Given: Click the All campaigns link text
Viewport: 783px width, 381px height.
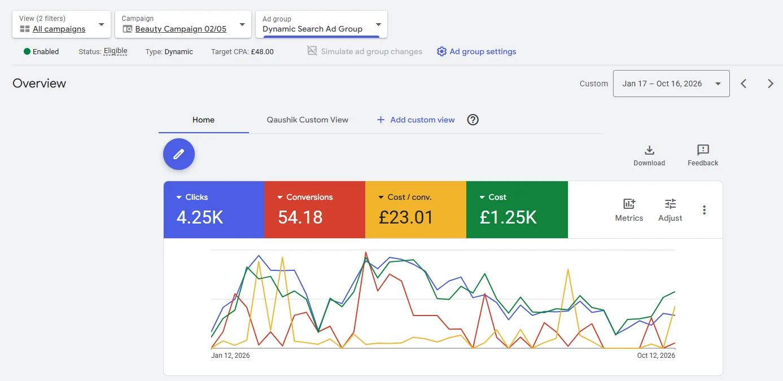Looking at the screenshot, I should pos(59,29).
